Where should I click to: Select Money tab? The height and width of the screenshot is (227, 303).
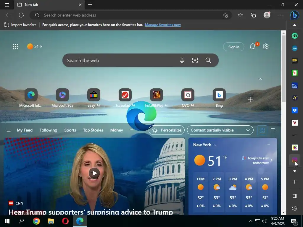point(117,130)
